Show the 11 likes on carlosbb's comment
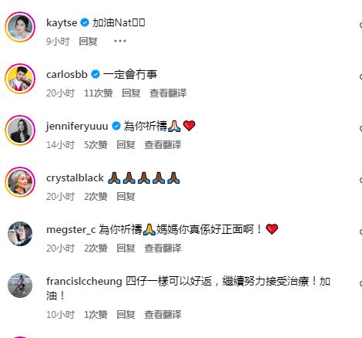Image resolution: width=362 pixels, height=338 pixels. 99,93
